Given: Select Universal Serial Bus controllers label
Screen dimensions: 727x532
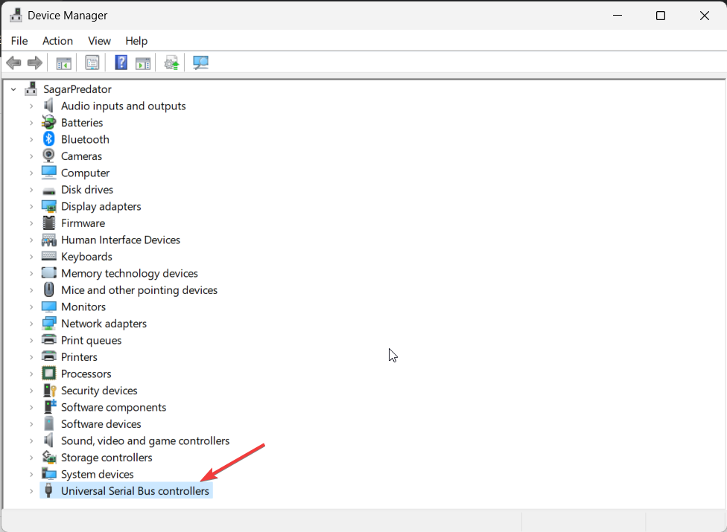Looking at the screenshot, I should click(x=135, y=491).
